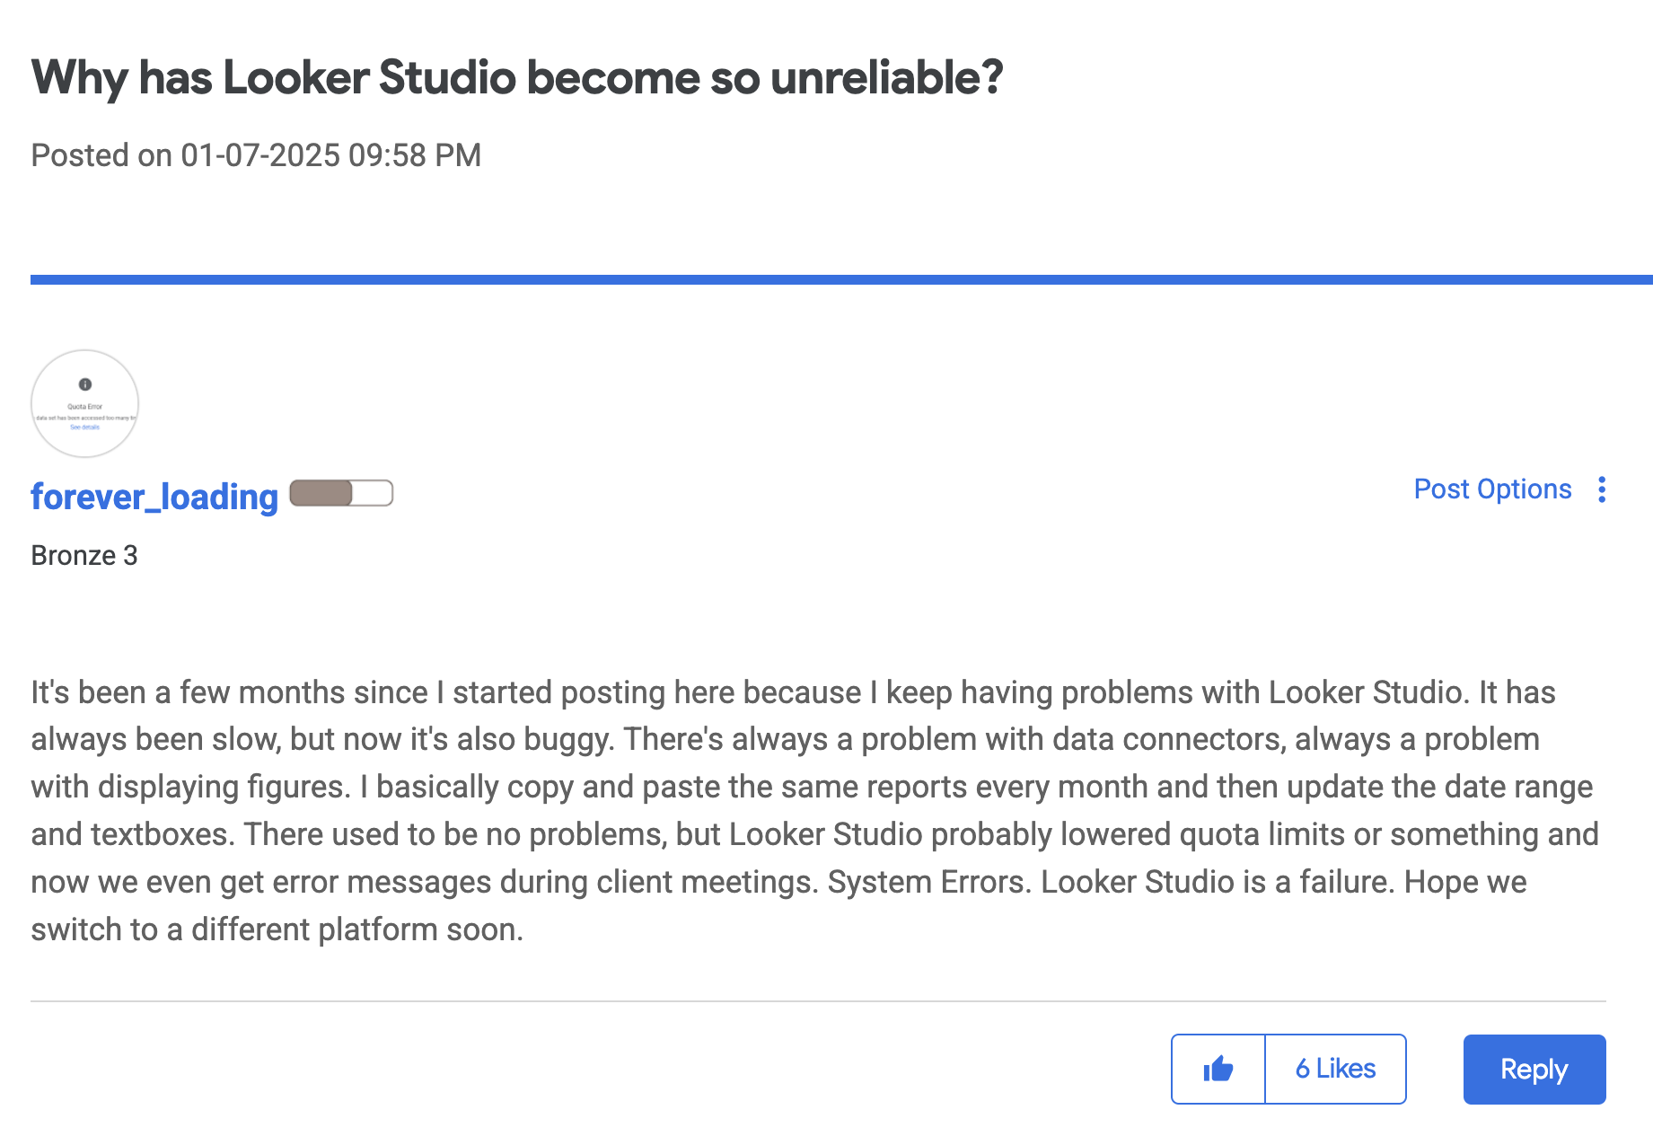This screenshot has height=1145, width=1653.
Task: Click the Bronze 3 rank label
Action: tap(84, 555)
